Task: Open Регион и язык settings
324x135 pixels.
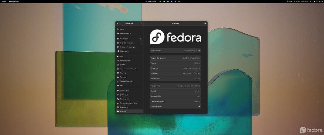Action: pos(129,91)
